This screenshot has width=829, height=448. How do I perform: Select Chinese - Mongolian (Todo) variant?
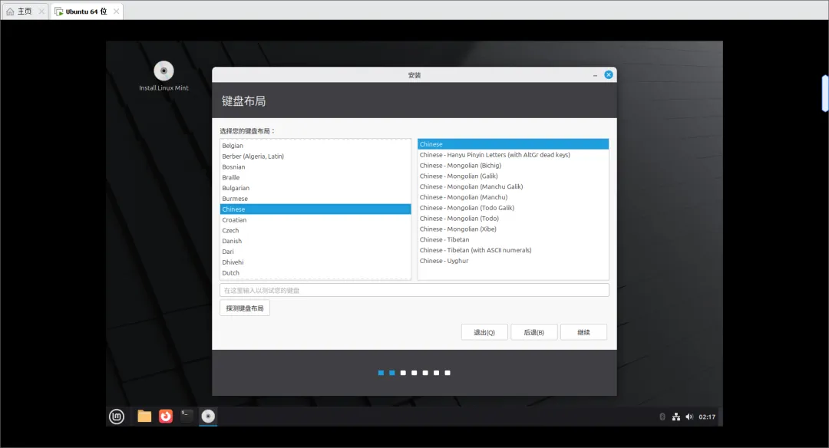point(513,218)
